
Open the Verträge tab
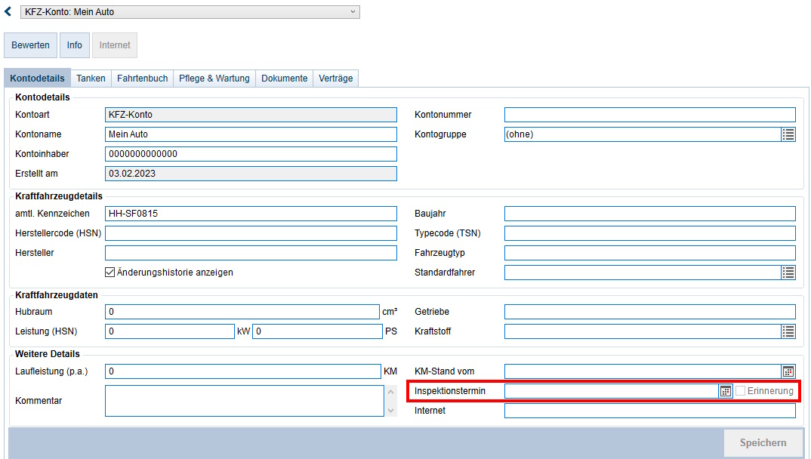pyautogui.click(x=336, y=78)
